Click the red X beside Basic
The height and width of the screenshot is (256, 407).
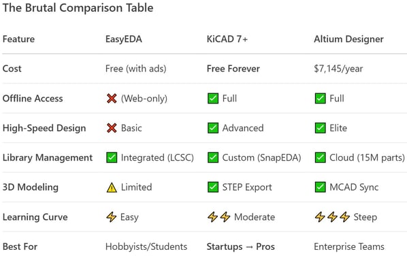(112, 128)
